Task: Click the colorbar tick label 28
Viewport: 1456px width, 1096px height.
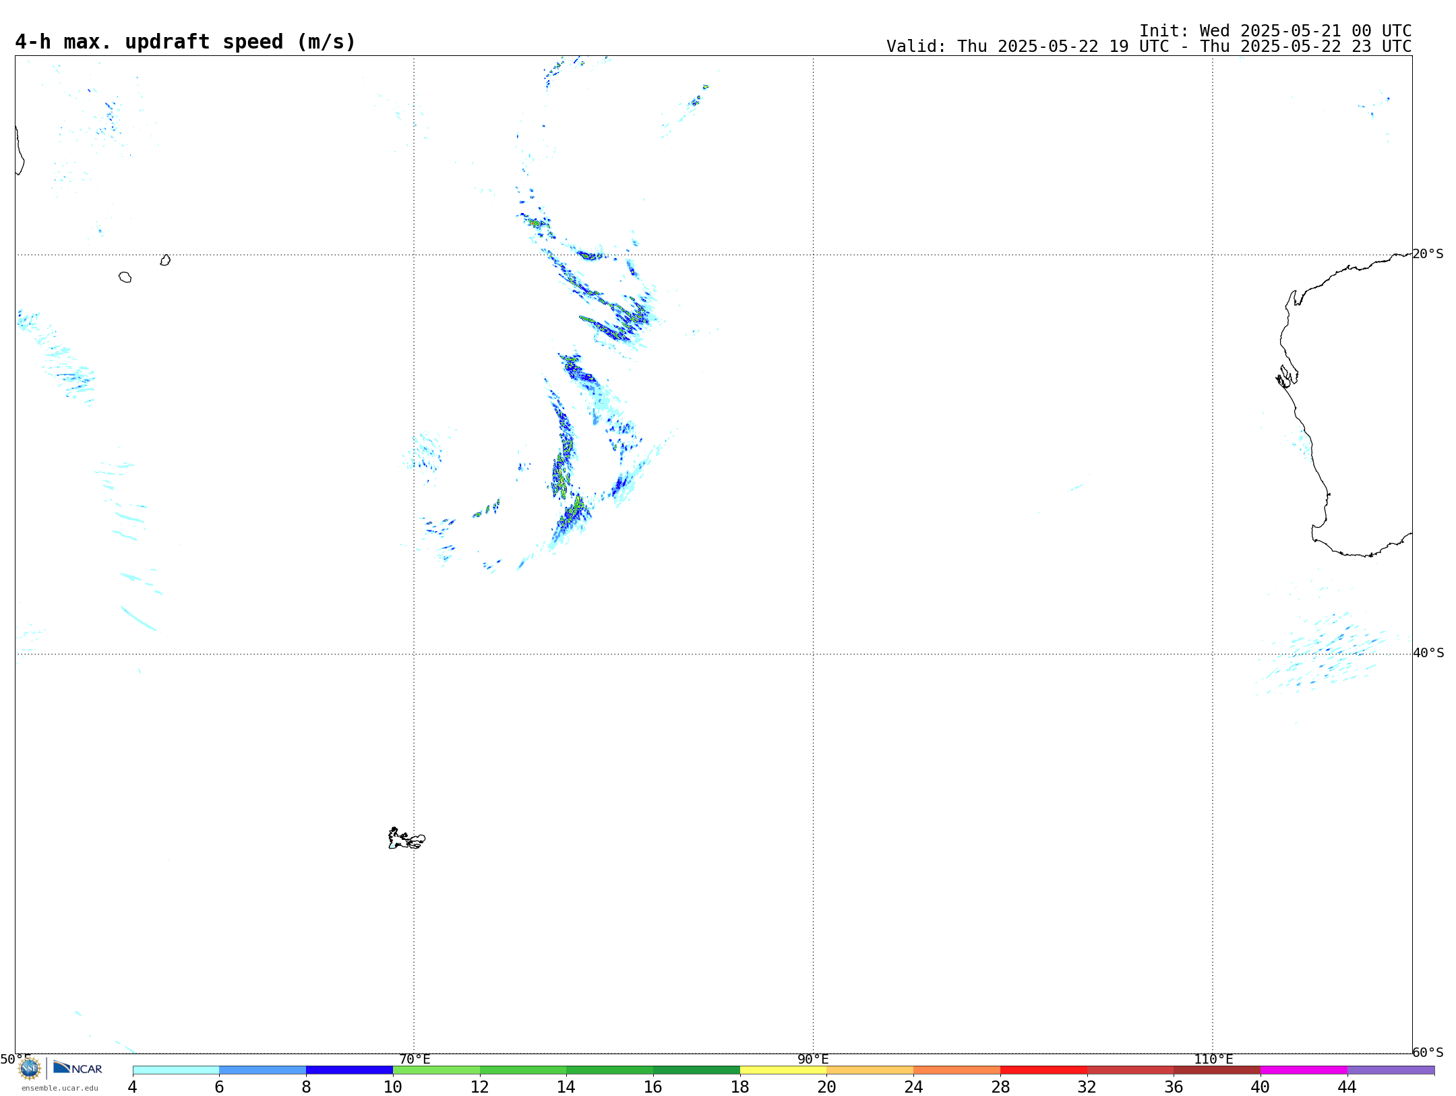Action: (x=1000, y=1087)
